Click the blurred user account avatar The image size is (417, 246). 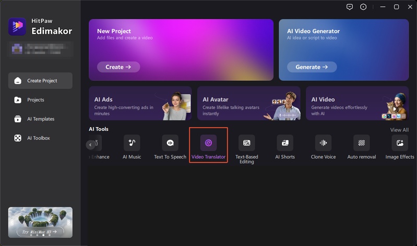[17, 49]
